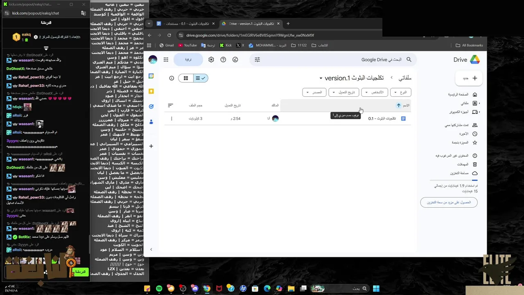Expand the تاريخ التعديل modified filter dropdown

tap(344, 92)
